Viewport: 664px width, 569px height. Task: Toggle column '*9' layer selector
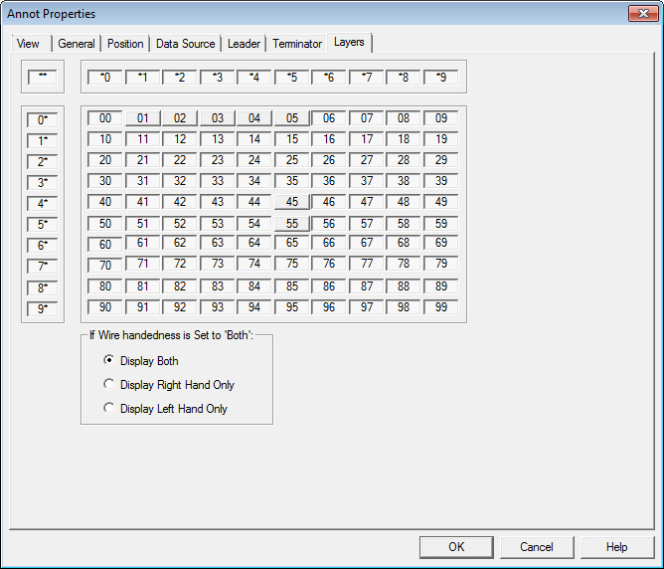pyautogui.click(x=441, y=77)
